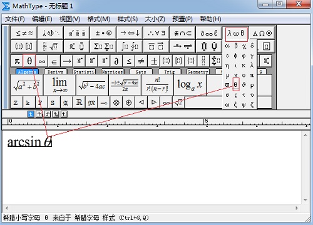Insert double-struck R real numbers symbol

tap(79, 102)
